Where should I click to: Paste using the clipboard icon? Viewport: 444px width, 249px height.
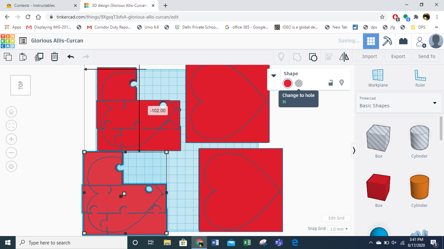click(x=23, y=57)
